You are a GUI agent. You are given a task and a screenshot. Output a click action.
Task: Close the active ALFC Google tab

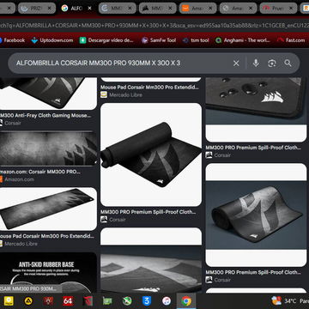coord(89,9)
